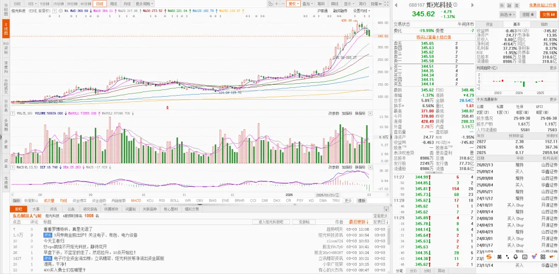The height and width of the screenshot is (274, 559).
Task: Toggle the MACD indicator
Action: [x=136, y=201]
